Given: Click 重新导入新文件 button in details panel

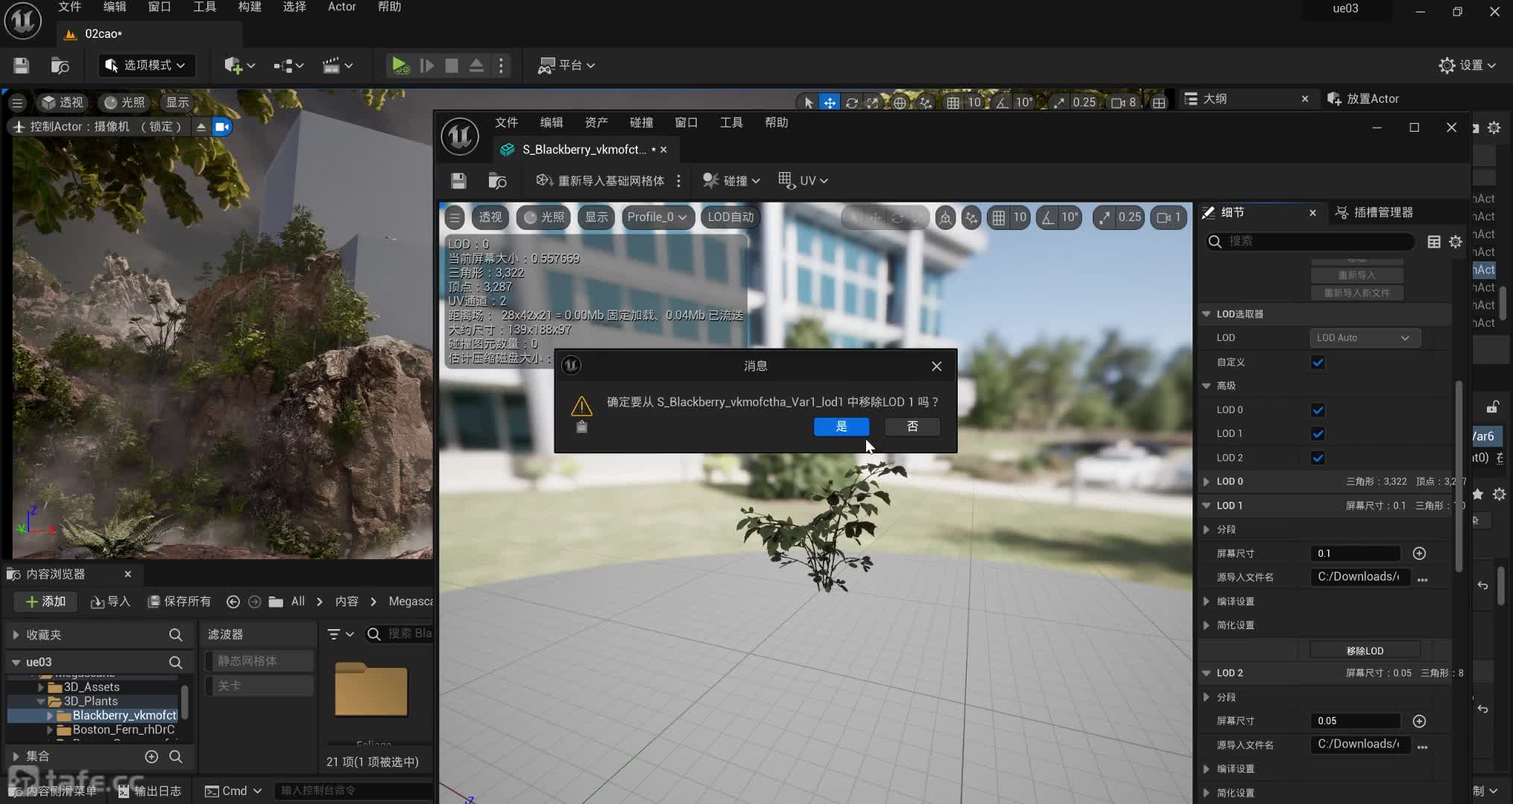Looking at the screenshot, I should [x=1356, y=293].
